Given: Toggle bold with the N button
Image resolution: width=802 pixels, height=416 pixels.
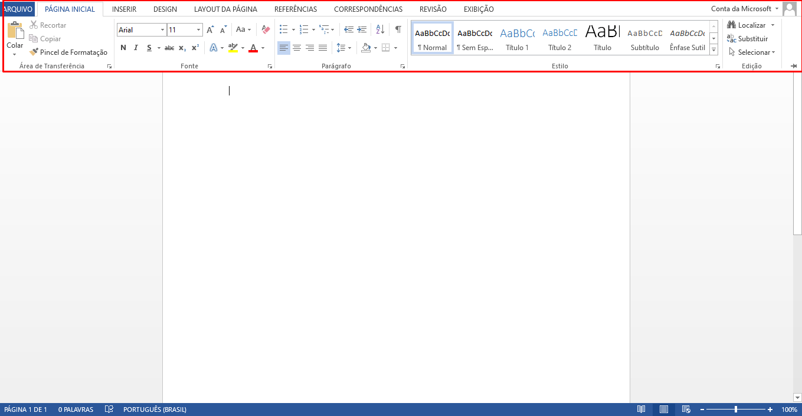Looking at the screenshot, I should click(x=123, y=48).
